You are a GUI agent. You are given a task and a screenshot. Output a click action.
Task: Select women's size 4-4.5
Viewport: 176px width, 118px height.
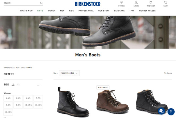[x=8, y=98]
